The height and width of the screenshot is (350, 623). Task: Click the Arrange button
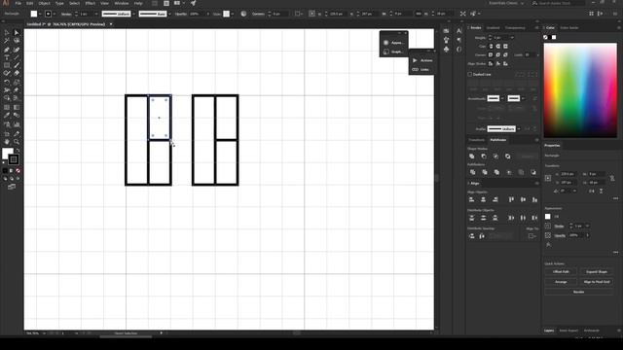pos(561,282)
